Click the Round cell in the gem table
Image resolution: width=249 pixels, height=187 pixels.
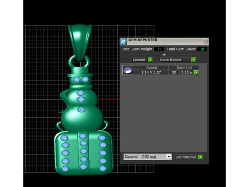click(x=151, y=68)
